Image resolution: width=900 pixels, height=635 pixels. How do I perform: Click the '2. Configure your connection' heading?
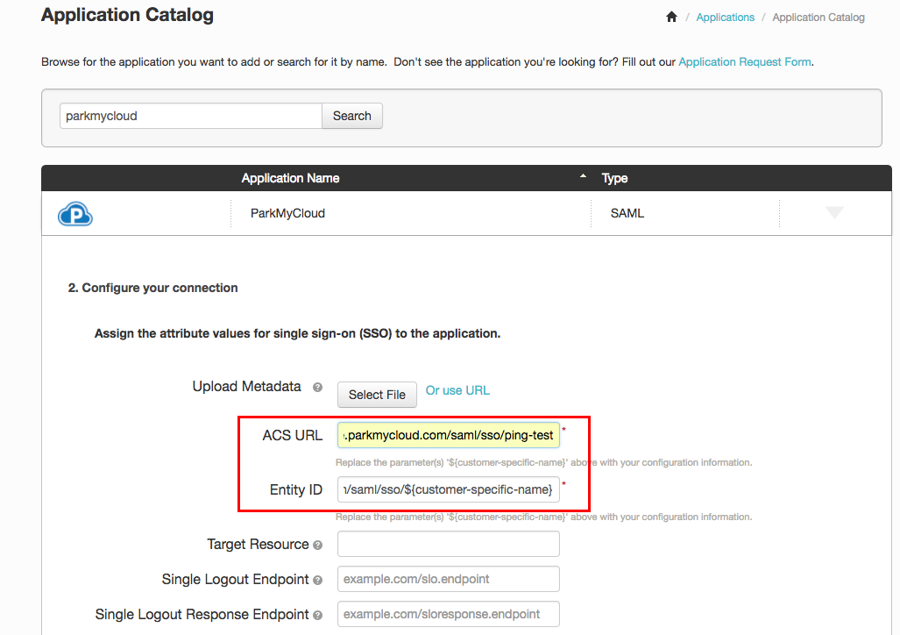pyautogui.click(x=152, y=288)
